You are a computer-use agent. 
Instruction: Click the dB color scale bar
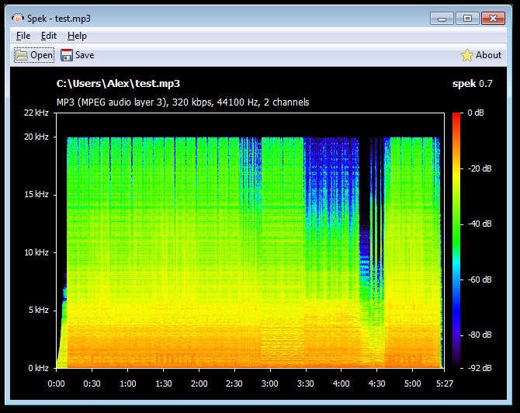pyautogui.click(x=456, y=240)
